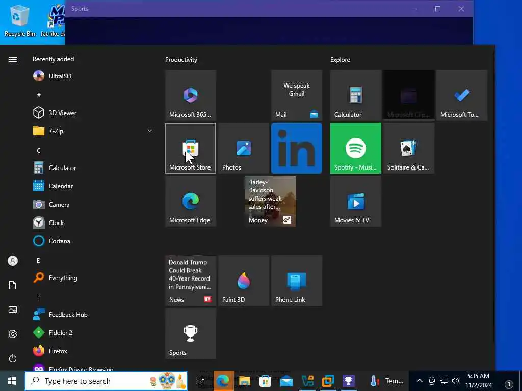Open Feedback Hub from the app list
Screen dimensions: 522x391
tap(93, 315)
